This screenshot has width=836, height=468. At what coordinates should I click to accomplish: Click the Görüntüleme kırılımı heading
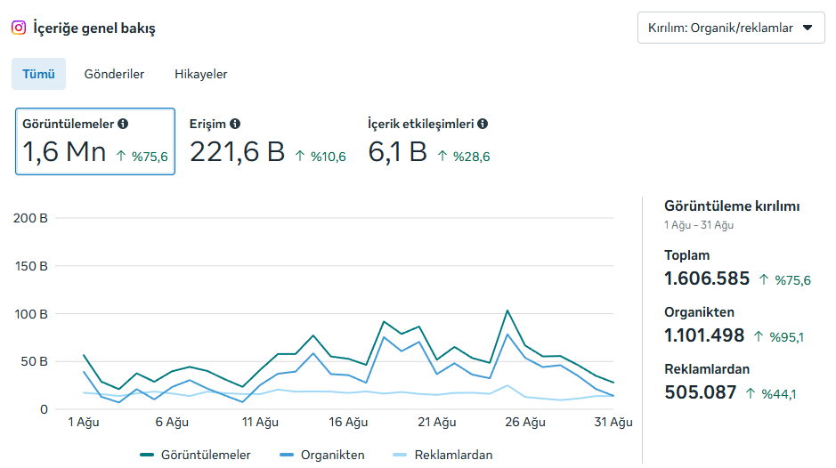pyautogui.click(x=732, y=206)
